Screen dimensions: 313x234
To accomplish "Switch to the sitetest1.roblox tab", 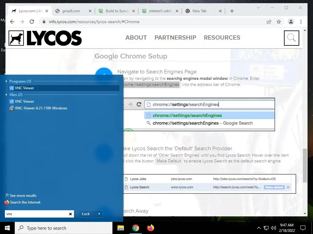I will [160, 11].
